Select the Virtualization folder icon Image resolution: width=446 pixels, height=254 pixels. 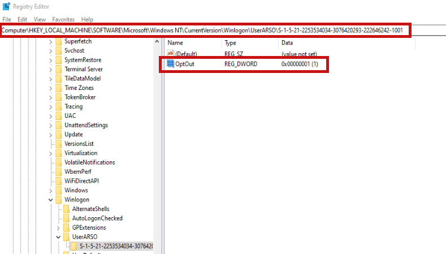[x=59, y=153]
